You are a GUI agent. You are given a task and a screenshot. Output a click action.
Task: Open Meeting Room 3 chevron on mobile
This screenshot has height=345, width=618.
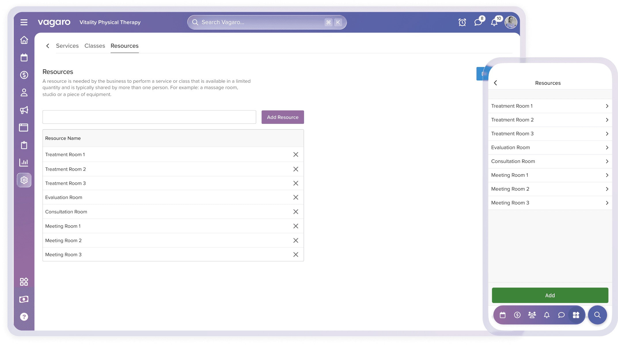coord(607,203)
